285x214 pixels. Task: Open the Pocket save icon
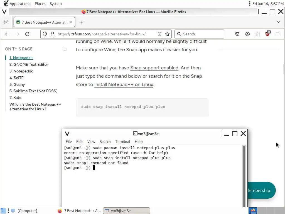(237, 34)
